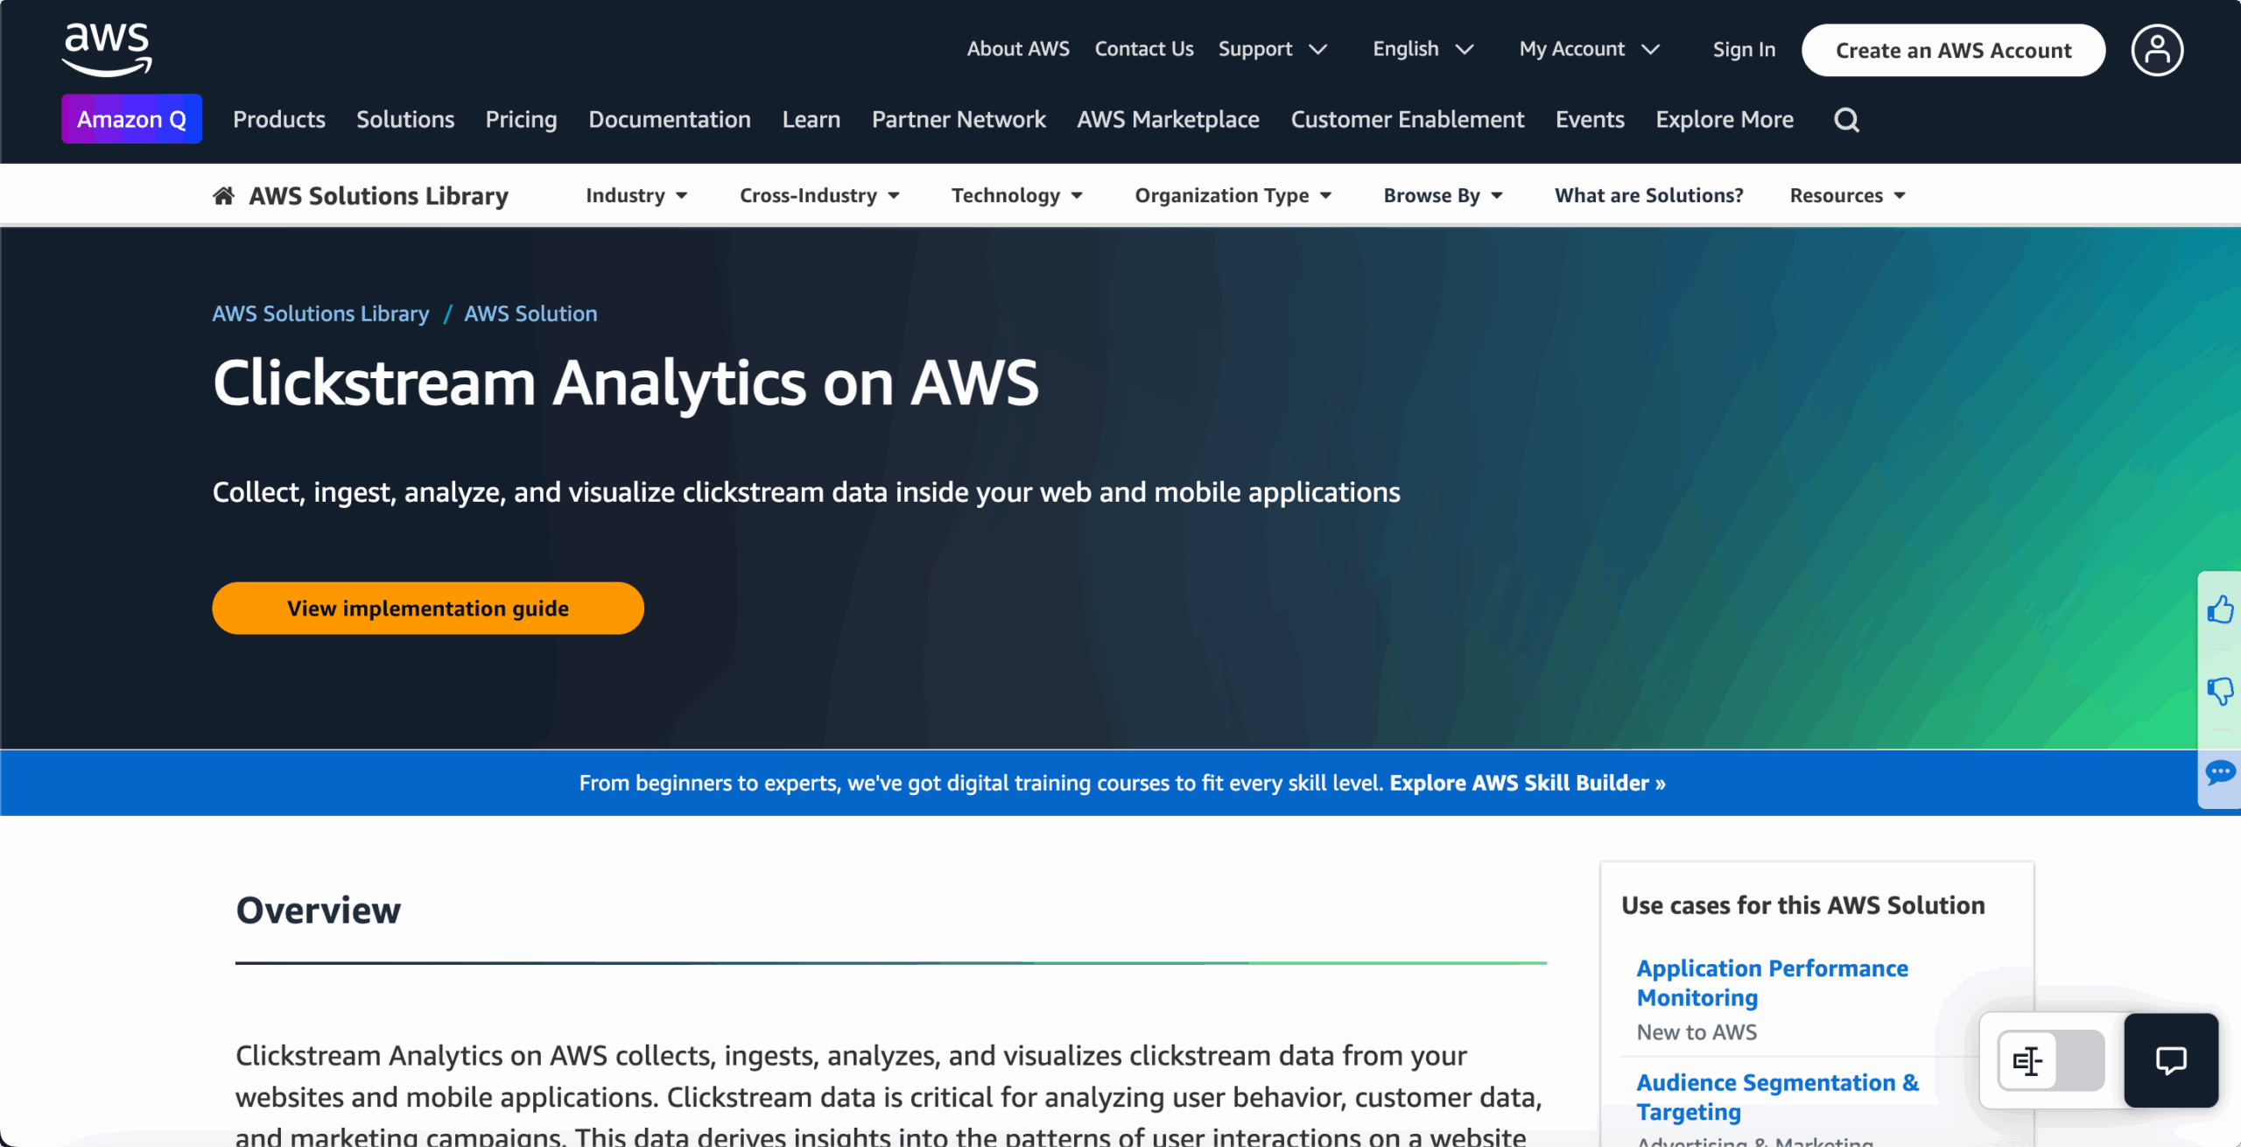Viewport: 2241px width, 1147px height.
Task: Click the home icon beside AWS Solutions Library
Action: tap(224, 195)
